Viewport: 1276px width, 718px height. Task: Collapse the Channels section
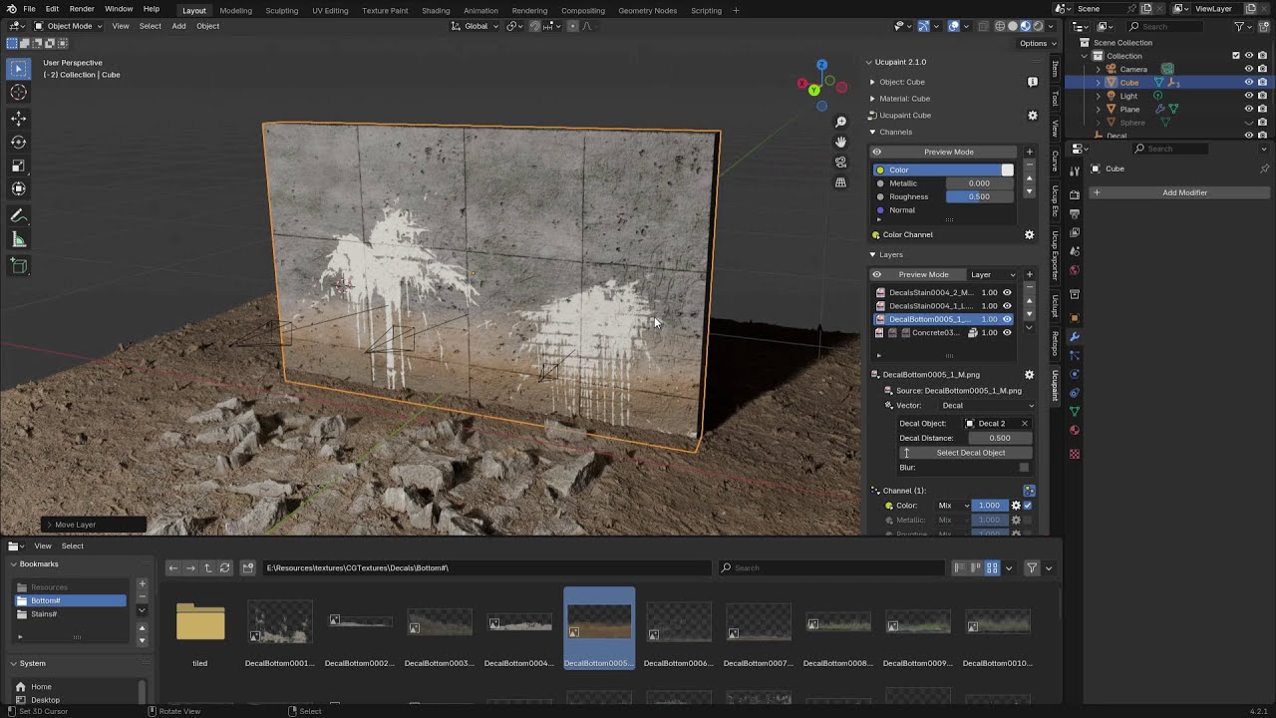point(872,132)
